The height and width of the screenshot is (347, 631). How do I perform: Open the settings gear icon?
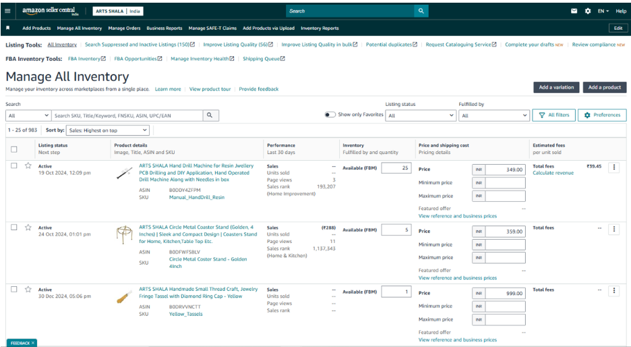588,11
